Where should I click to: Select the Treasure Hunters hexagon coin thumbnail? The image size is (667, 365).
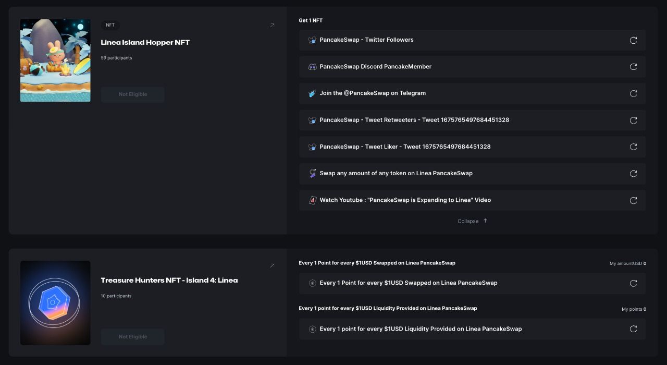tap(55, 303)
